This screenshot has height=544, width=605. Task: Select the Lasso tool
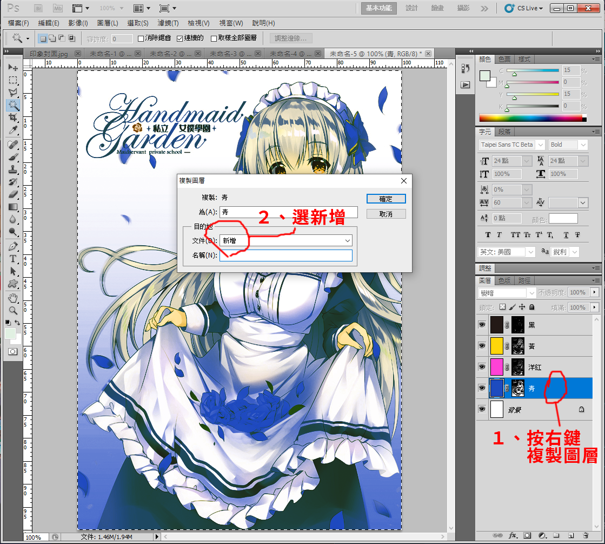pyautogui.click(x=13, y=93)
